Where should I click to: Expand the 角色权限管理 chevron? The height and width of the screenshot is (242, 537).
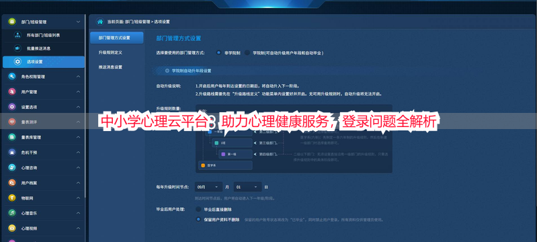(x=79, y=77)
